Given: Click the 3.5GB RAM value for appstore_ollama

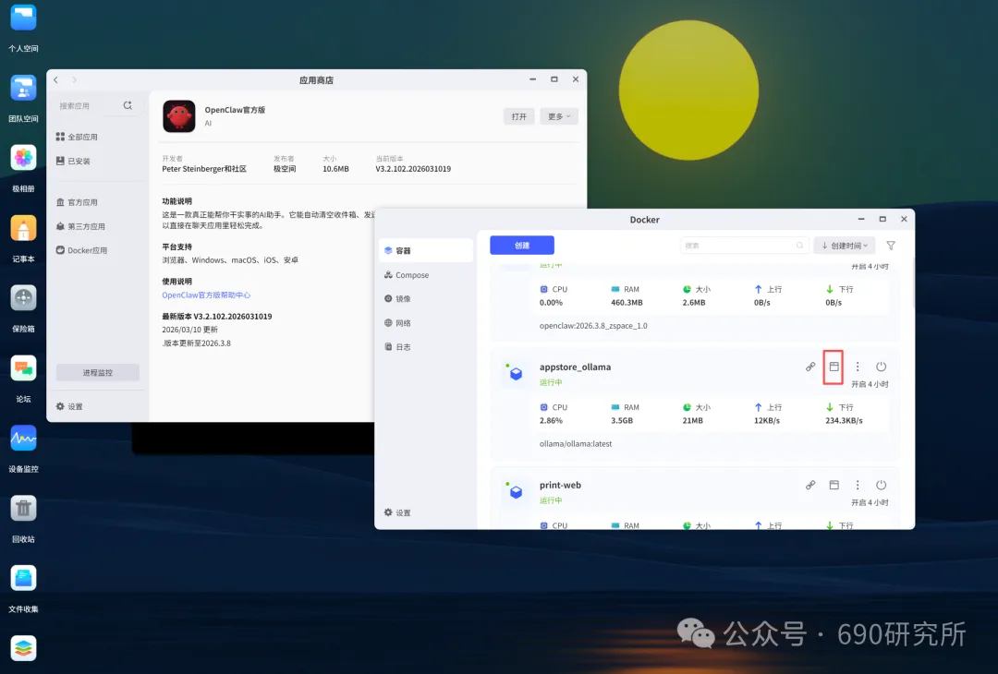Looking at the screenshot, I should pyautogui.click(x=622, y=421).
